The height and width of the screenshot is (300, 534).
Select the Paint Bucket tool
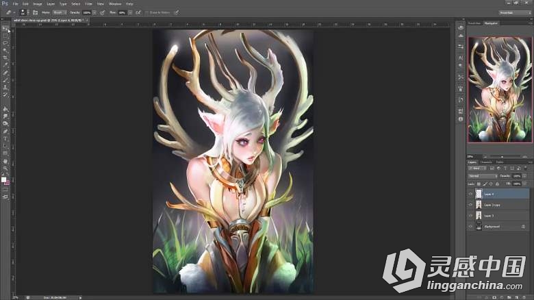pos(5,109)
